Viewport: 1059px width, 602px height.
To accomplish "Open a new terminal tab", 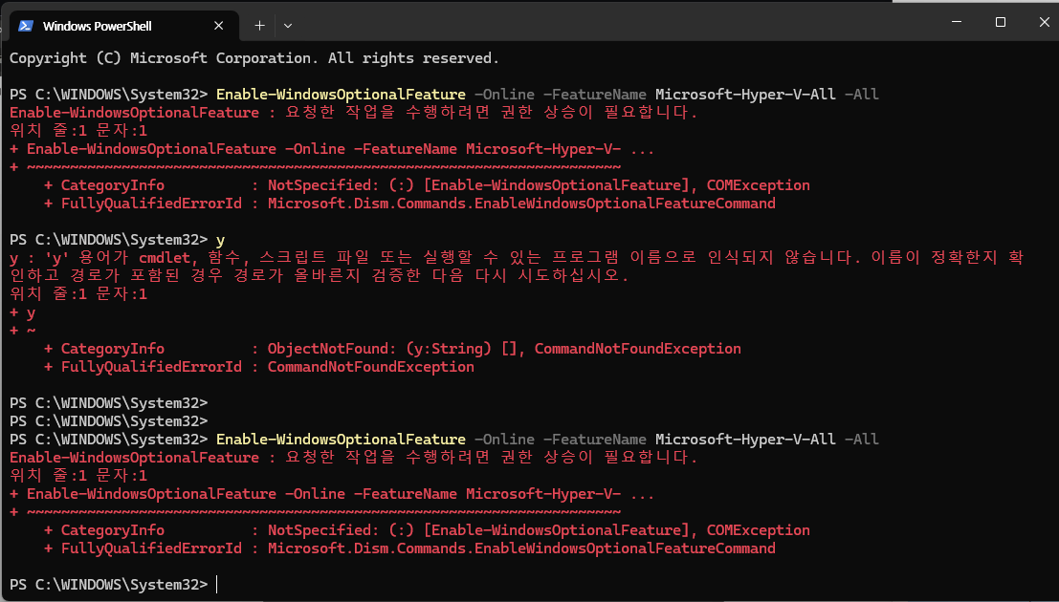I will [259, 26].
